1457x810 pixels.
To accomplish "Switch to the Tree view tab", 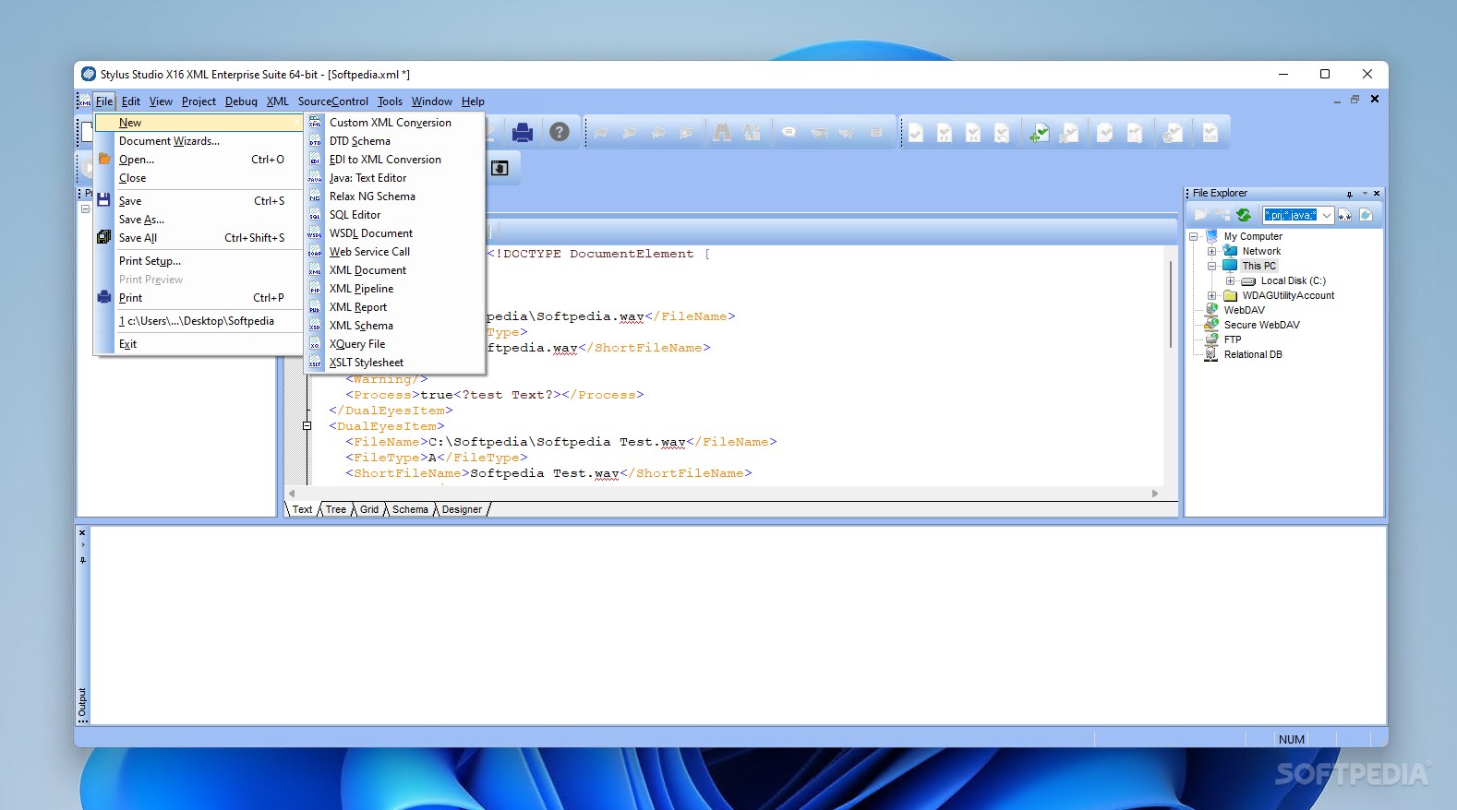I will 336,509.
